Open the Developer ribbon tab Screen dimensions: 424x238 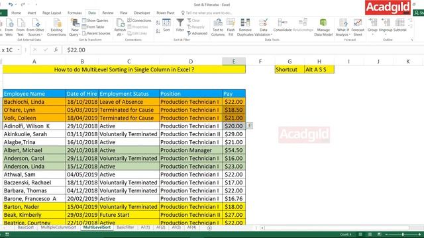142,13
